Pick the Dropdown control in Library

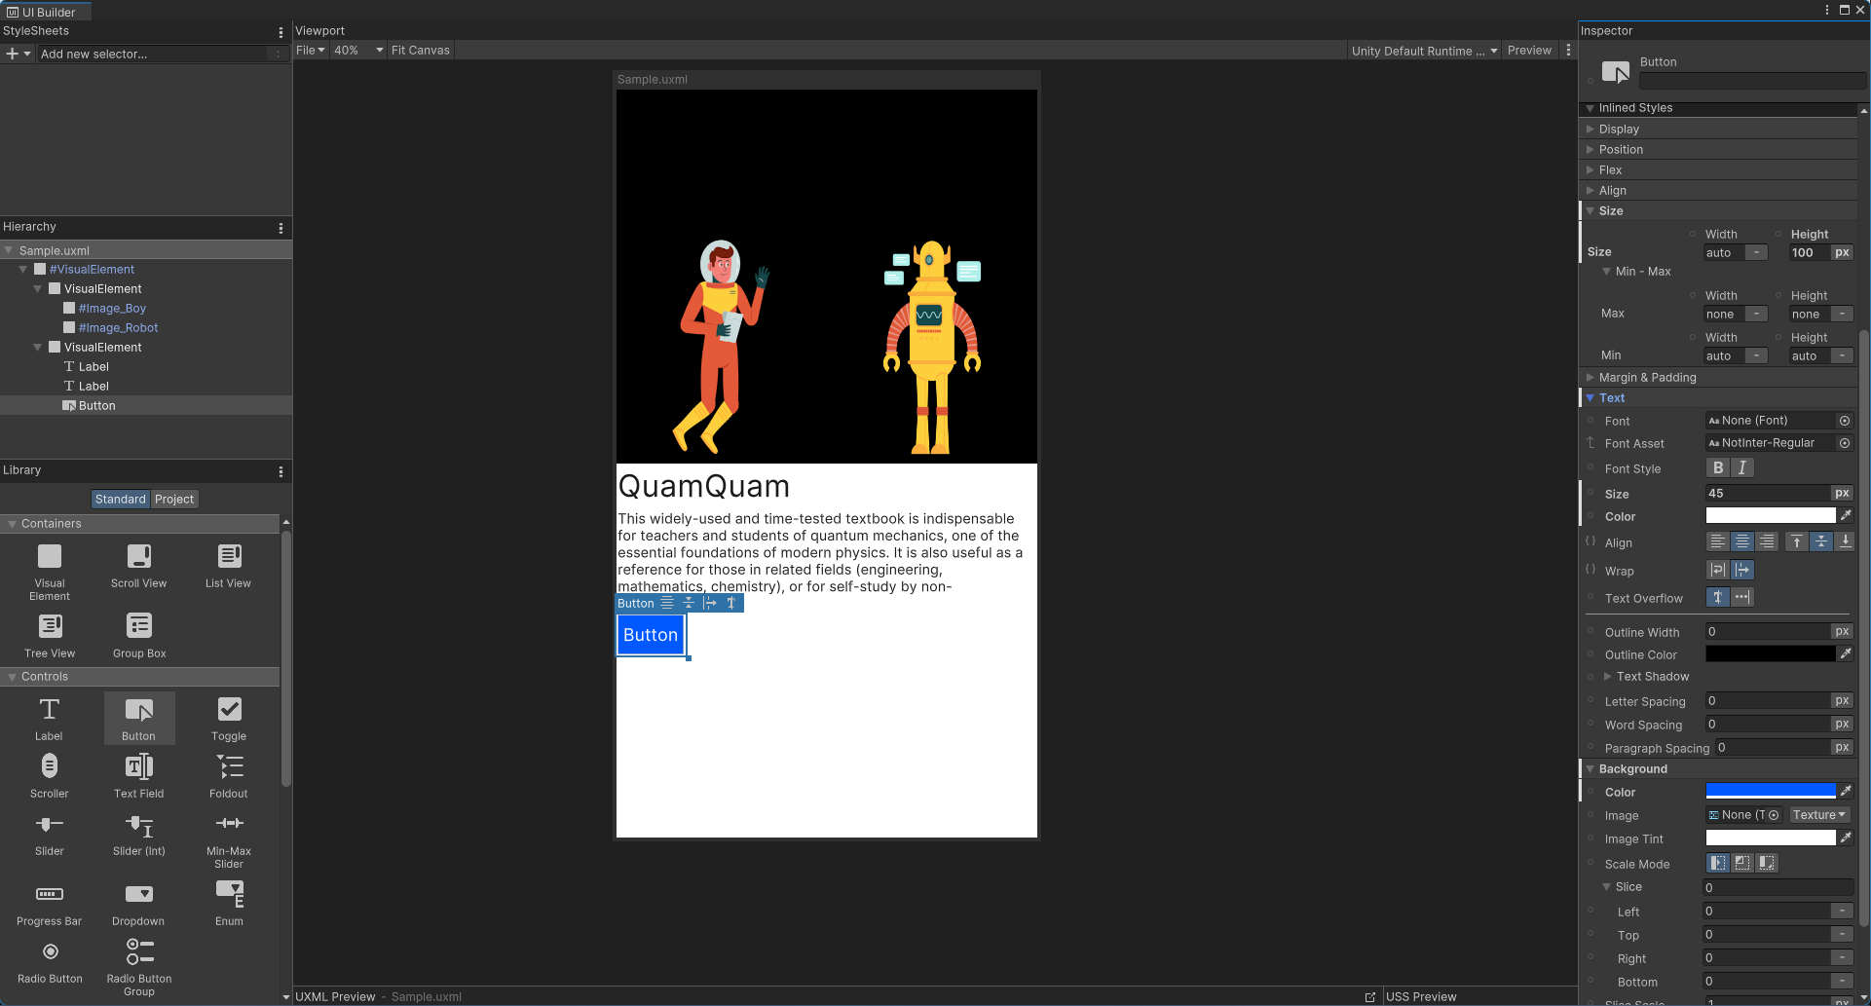[138, 903]
